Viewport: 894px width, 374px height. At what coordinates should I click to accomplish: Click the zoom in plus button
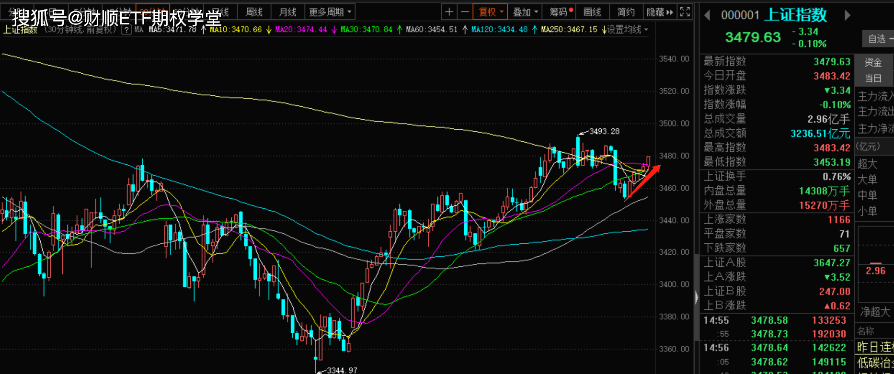[449, 12]
